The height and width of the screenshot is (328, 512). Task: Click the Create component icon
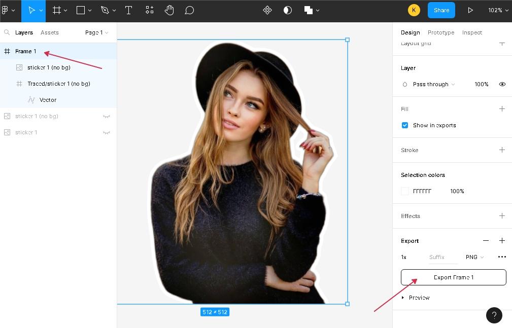coord(267,10)
